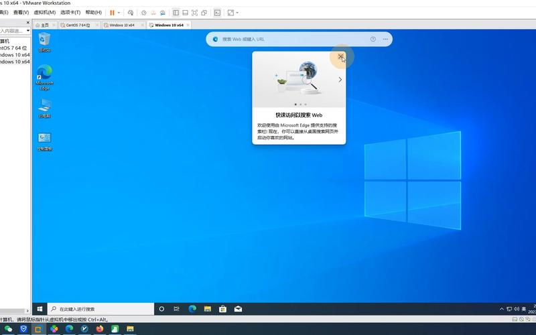Close the CentOS 7 64 位 tab

coord(97,25)
